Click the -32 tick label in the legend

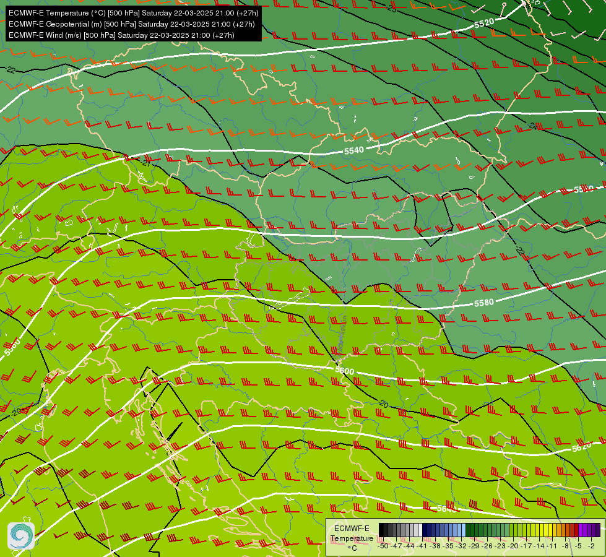(x=461, y=546)
